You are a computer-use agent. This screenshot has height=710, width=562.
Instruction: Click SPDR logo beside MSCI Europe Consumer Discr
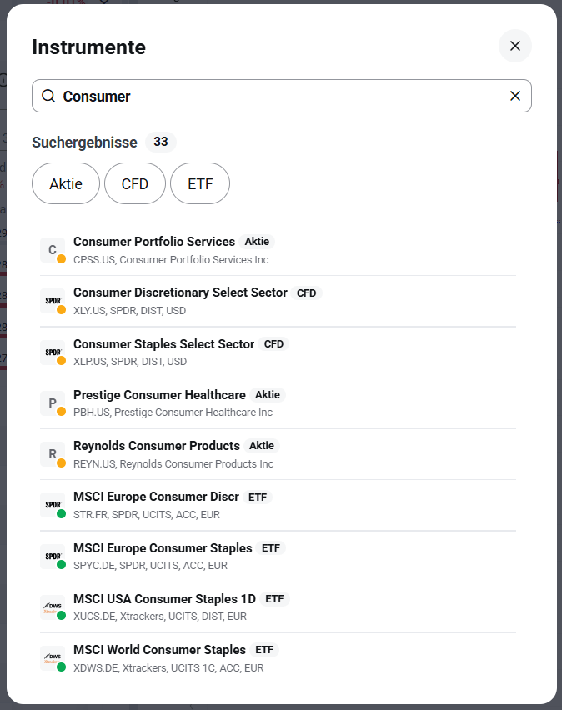[53, 505]
